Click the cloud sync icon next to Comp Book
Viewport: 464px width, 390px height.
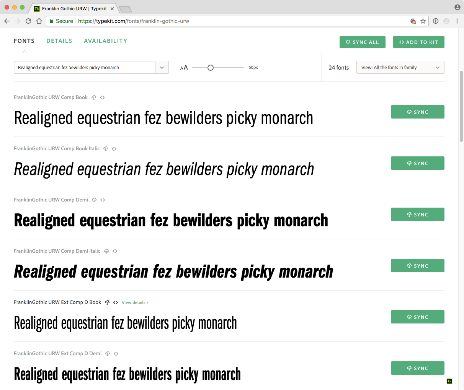94,97
